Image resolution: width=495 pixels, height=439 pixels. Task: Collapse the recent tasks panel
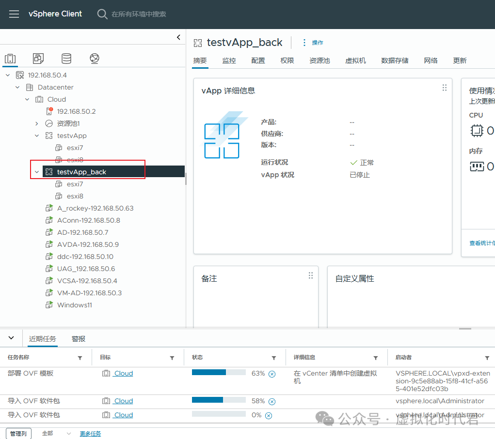11,338
